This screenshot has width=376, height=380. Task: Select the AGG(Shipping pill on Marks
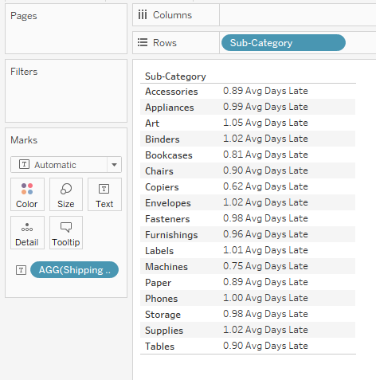[x=74, y=270]
